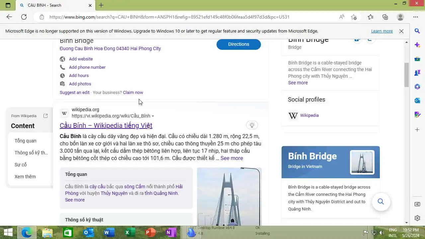
Task: Click the ENG INTL language indicator
Action: (x=393, y=233)
